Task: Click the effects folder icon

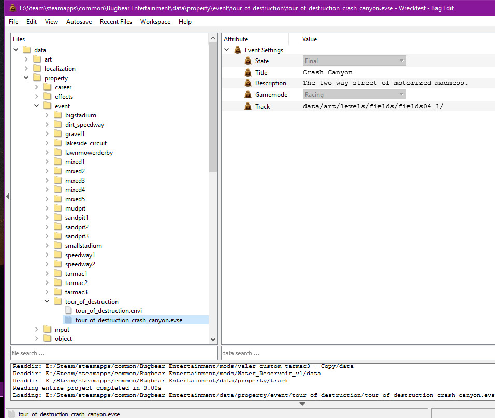Action: 47,97
